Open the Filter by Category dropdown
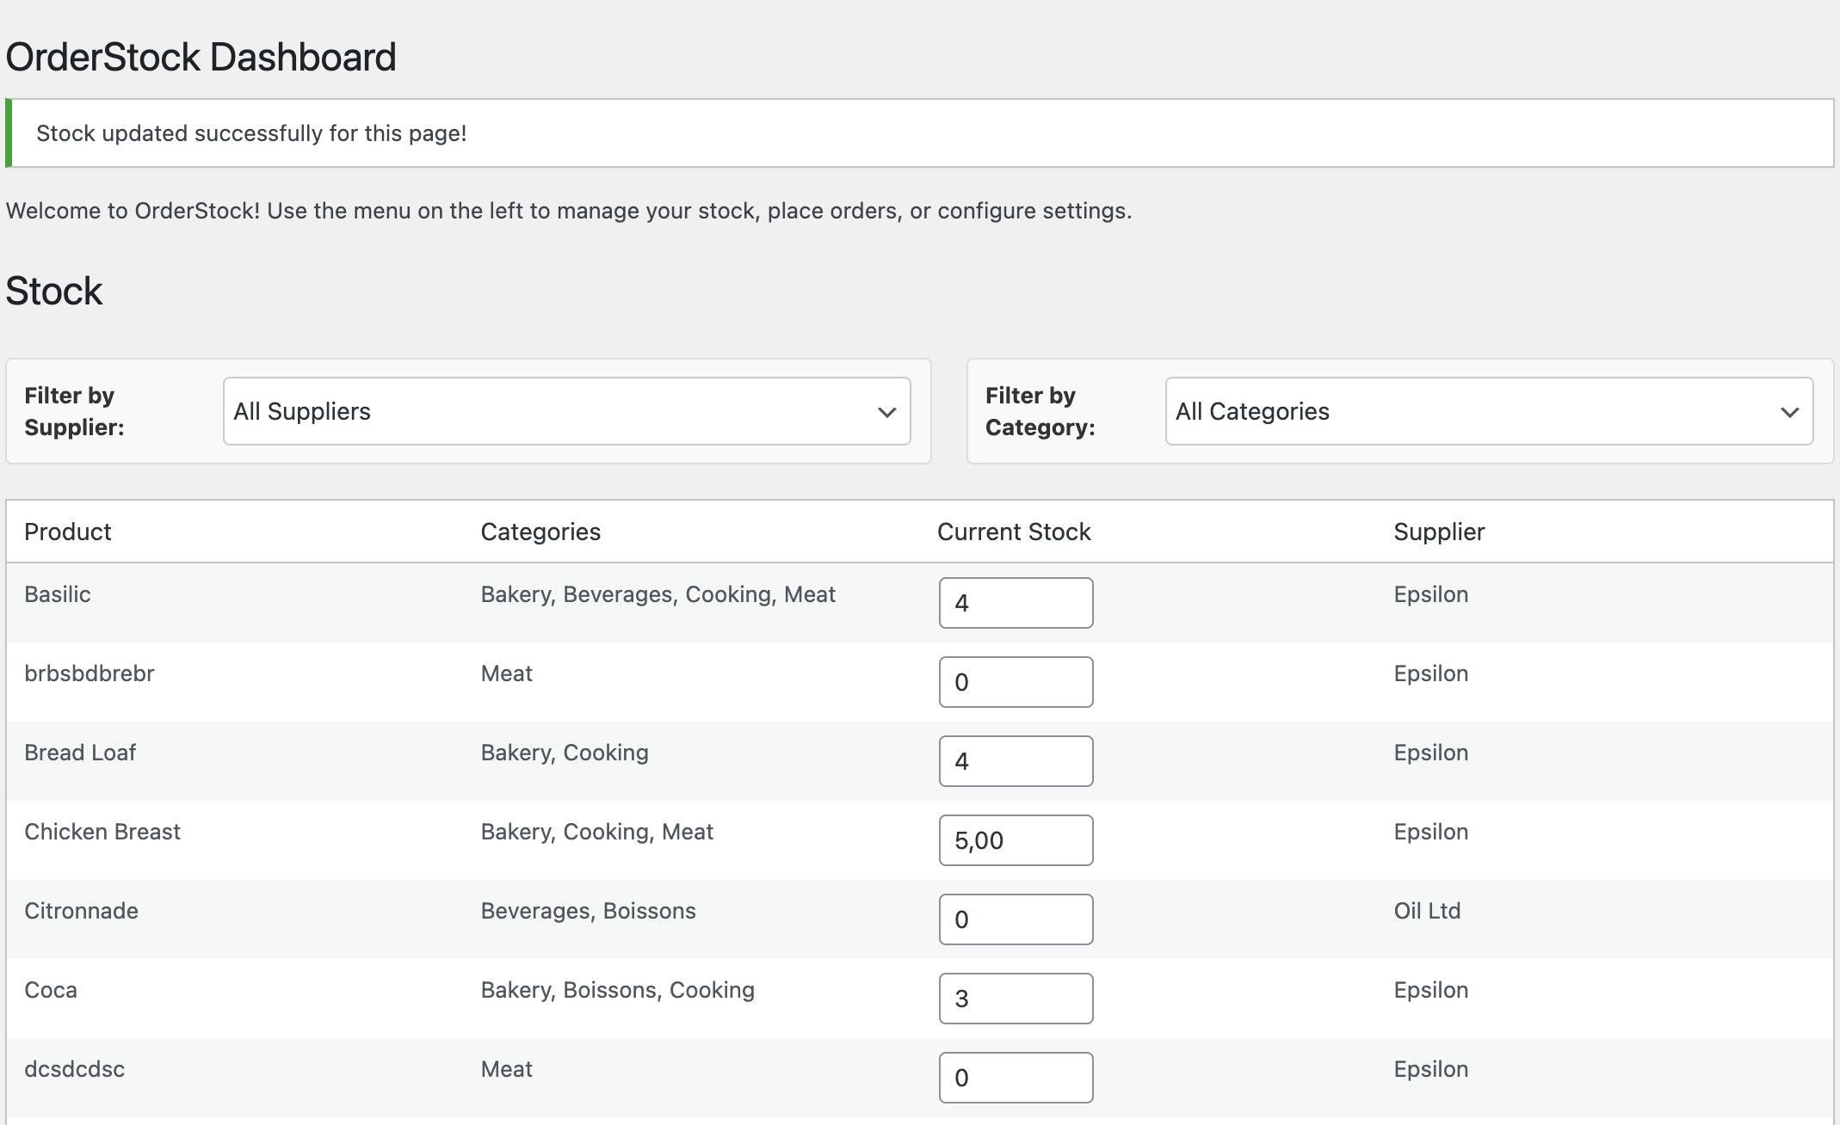 (1488, 411)
